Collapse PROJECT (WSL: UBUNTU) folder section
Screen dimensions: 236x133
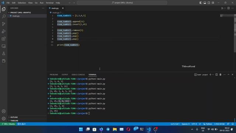(21, 13)
